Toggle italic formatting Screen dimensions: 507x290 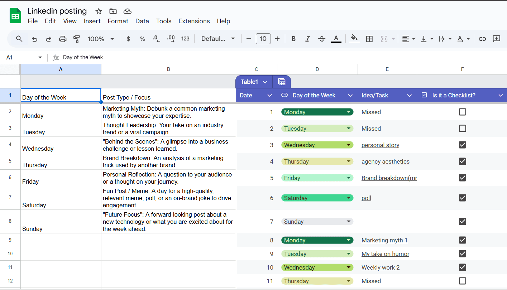pyautogui.click(x=307, y=39)
